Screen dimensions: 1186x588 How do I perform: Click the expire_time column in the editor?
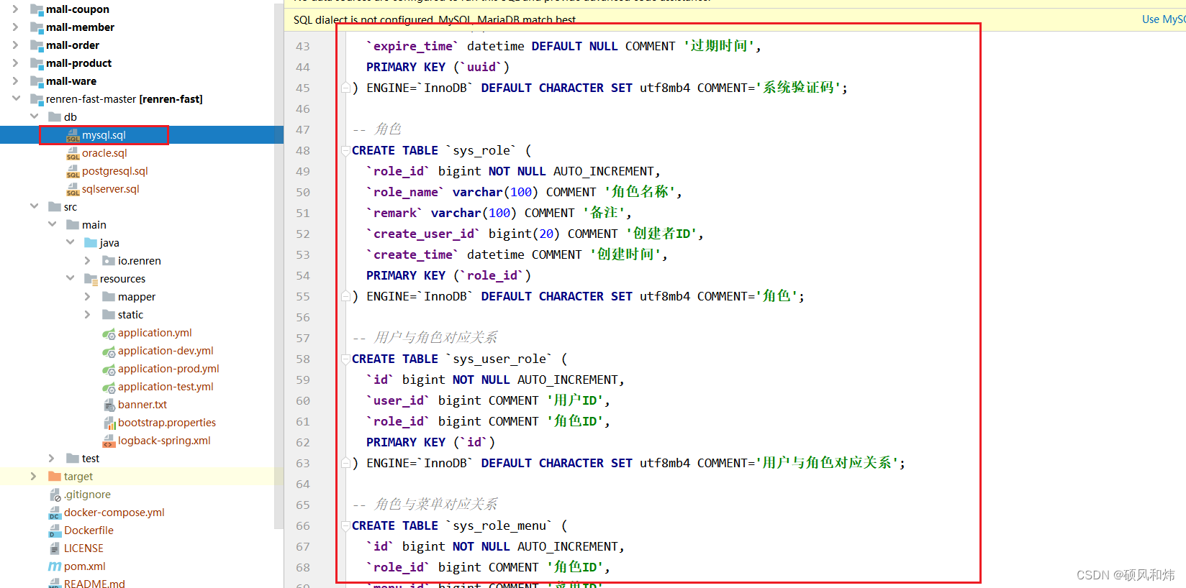[413, 47]
